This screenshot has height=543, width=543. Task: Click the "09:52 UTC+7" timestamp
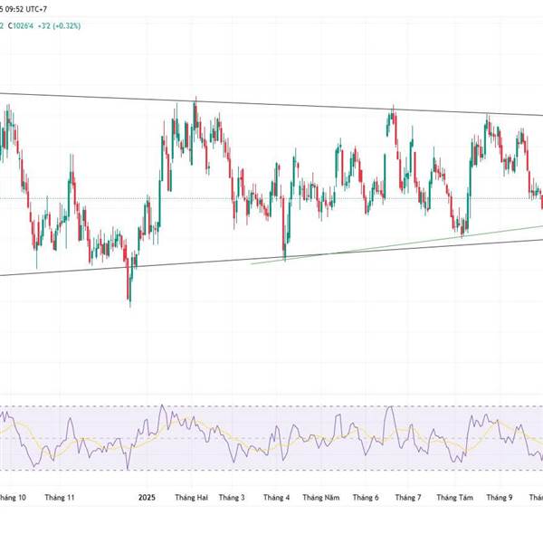click(x=25, y=9)
